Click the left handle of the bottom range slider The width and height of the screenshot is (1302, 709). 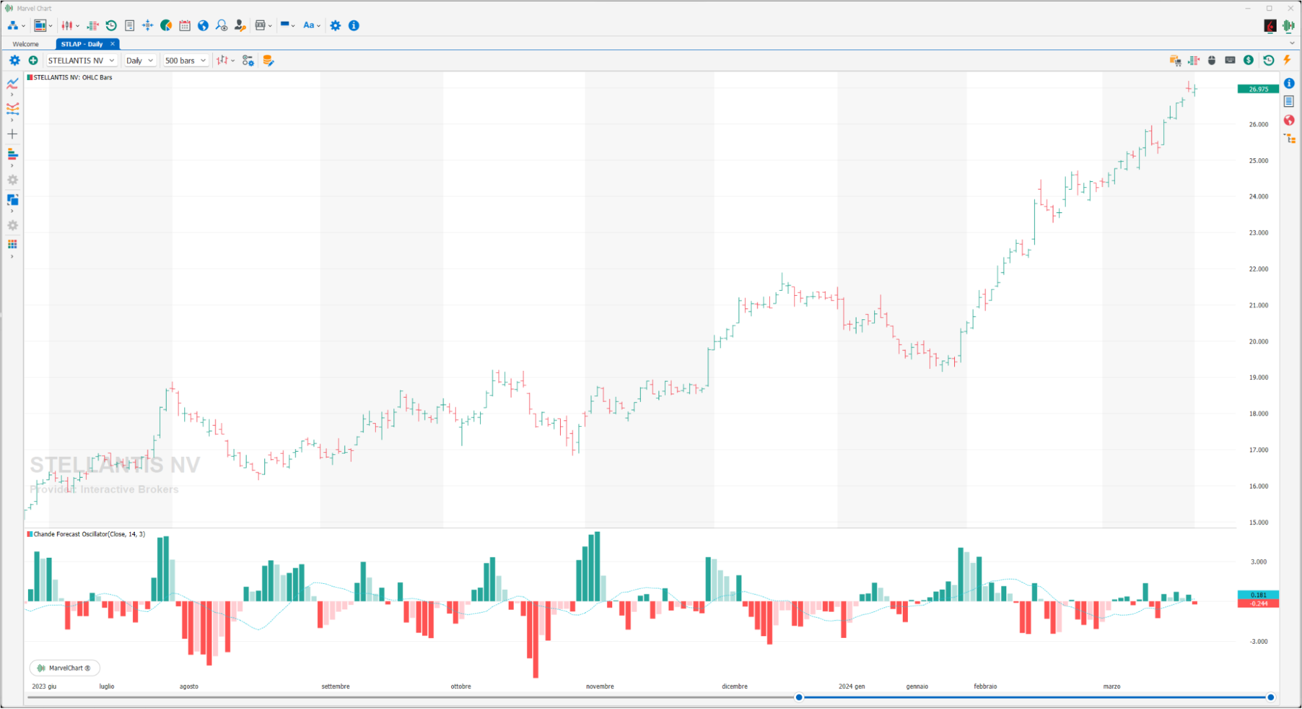(x=799, y=697)
